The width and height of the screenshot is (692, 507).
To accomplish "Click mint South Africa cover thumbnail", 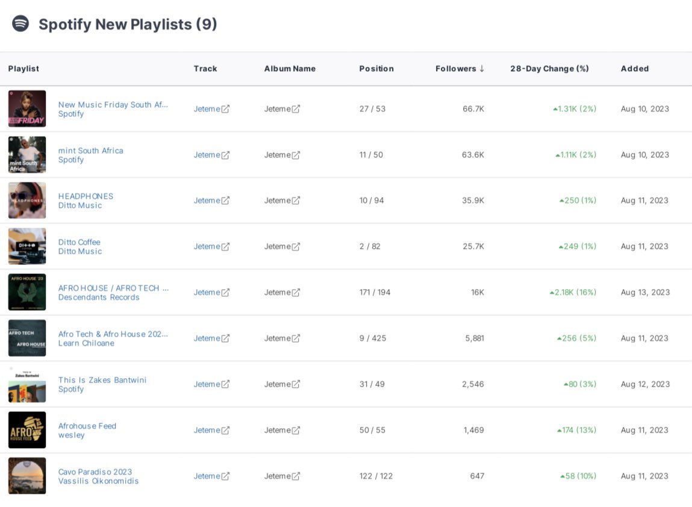I will [x=27, y=154].
